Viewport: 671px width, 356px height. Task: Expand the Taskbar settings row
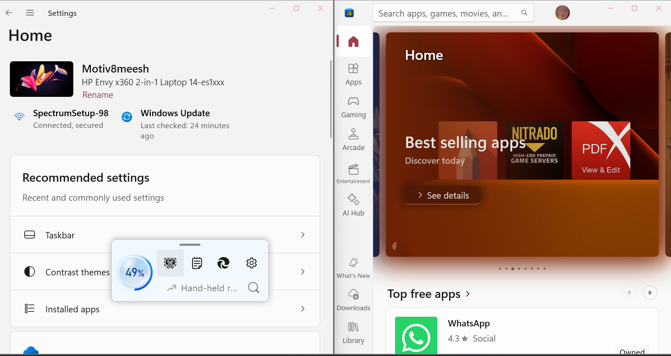(165, 235)
